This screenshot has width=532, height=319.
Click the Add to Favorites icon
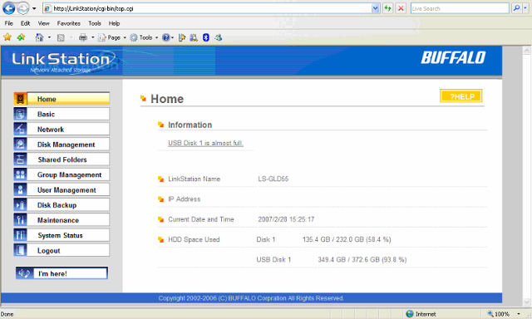21,37
